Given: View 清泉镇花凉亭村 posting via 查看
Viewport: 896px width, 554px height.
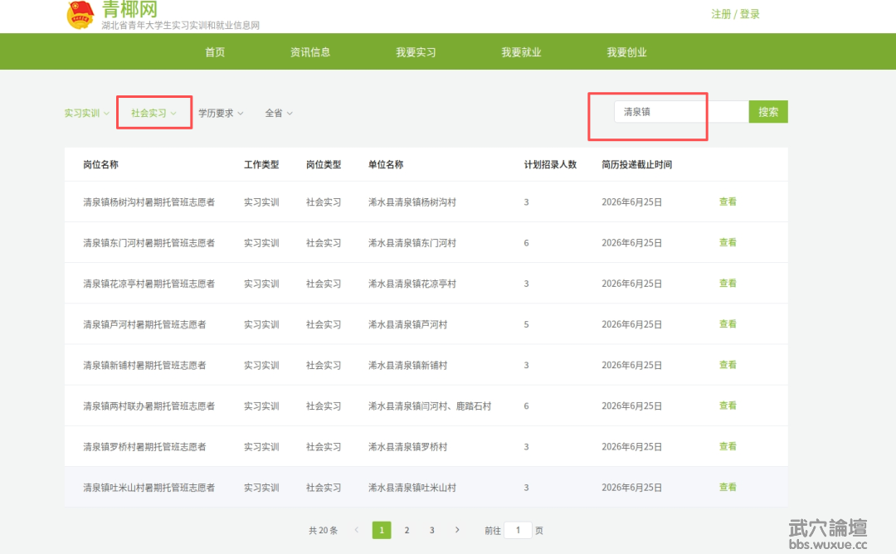Looking at the screenshot, I should pyautogui.click(x=728, y=284).
